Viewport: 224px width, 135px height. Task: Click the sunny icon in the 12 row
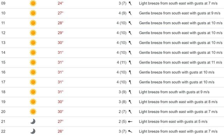click(x=33, y=33)
